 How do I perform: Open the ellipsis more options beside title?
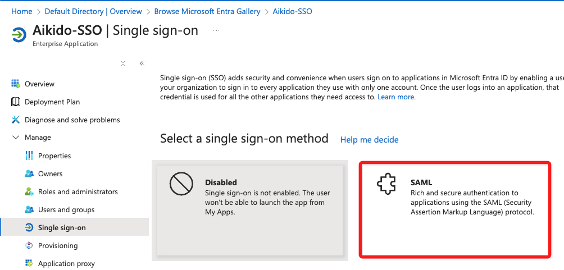pyautogui.click(x=216, y=30)
